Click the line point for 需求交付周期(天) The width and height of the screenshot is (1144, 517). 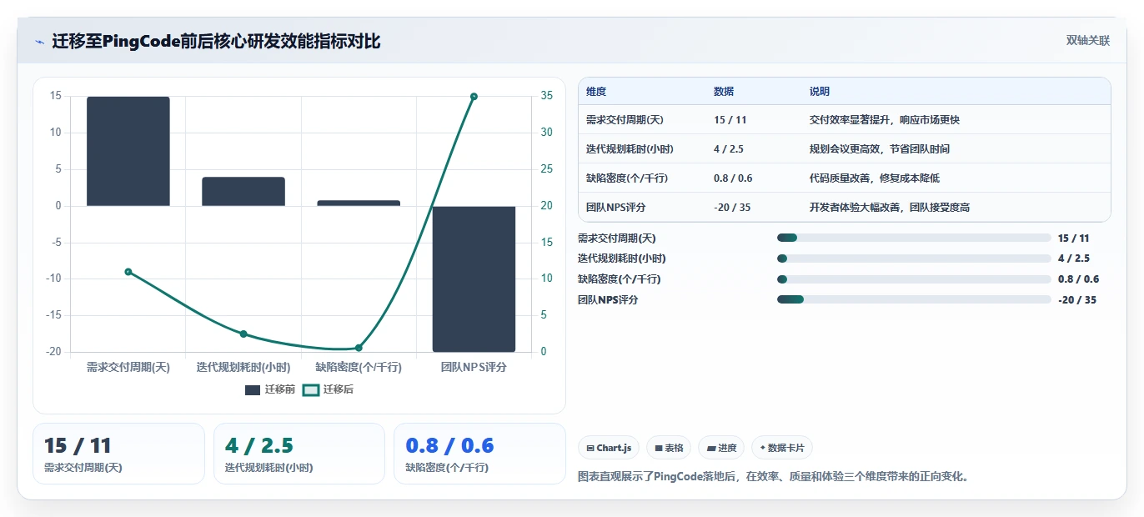point(128,272)
